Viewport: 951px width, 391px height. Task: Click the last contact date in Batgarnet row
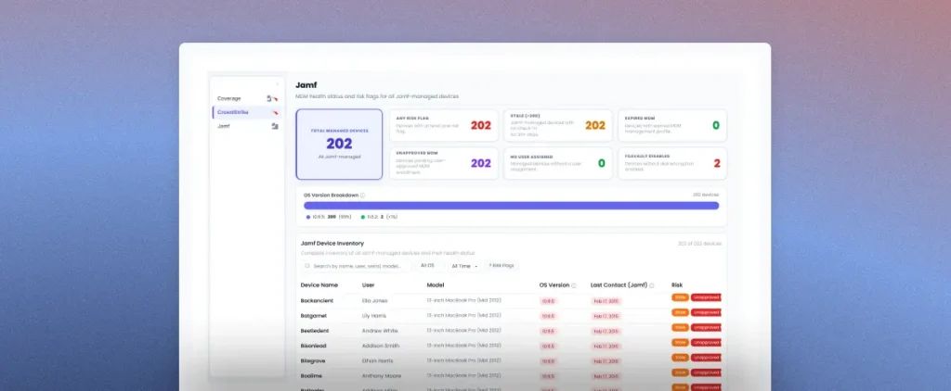click(606, 316)
